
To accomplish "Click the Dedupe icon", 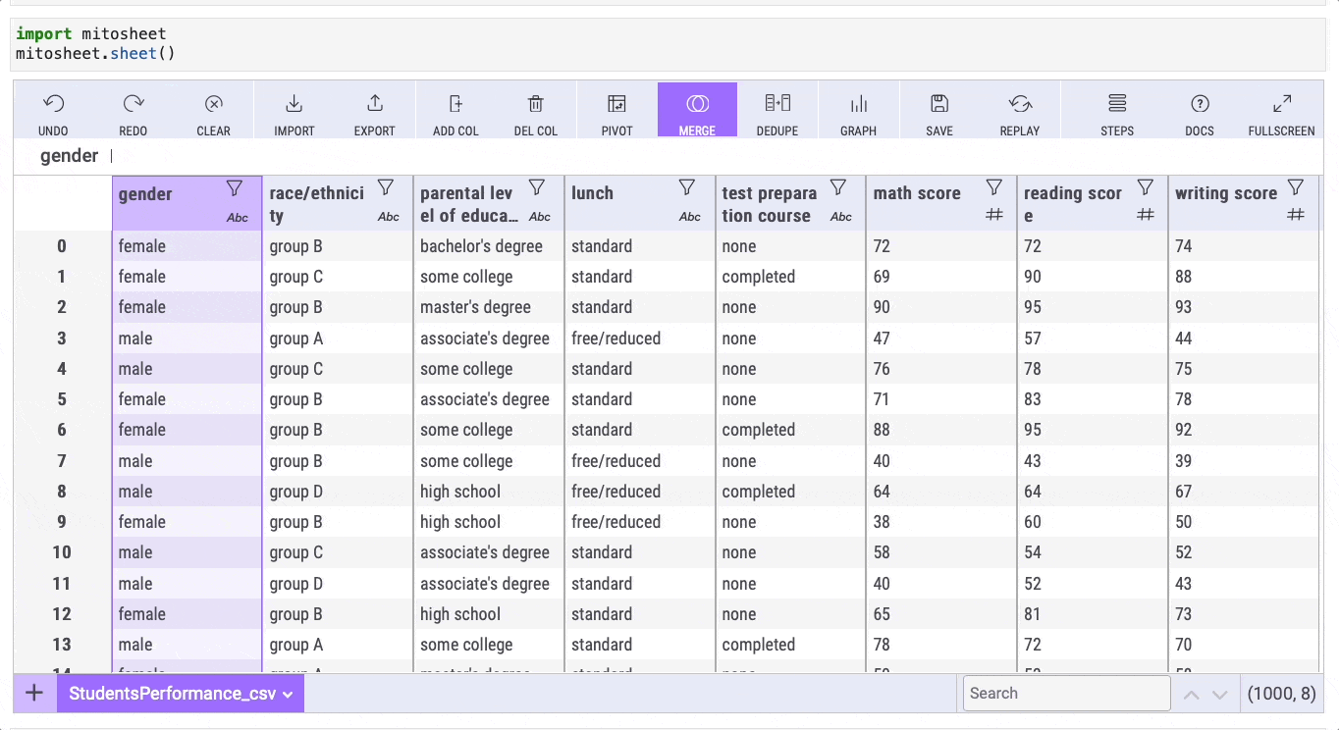I will [777, 104].
